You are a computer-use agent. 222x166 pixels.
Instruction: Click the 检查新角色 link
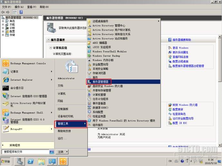coord(179,114)
